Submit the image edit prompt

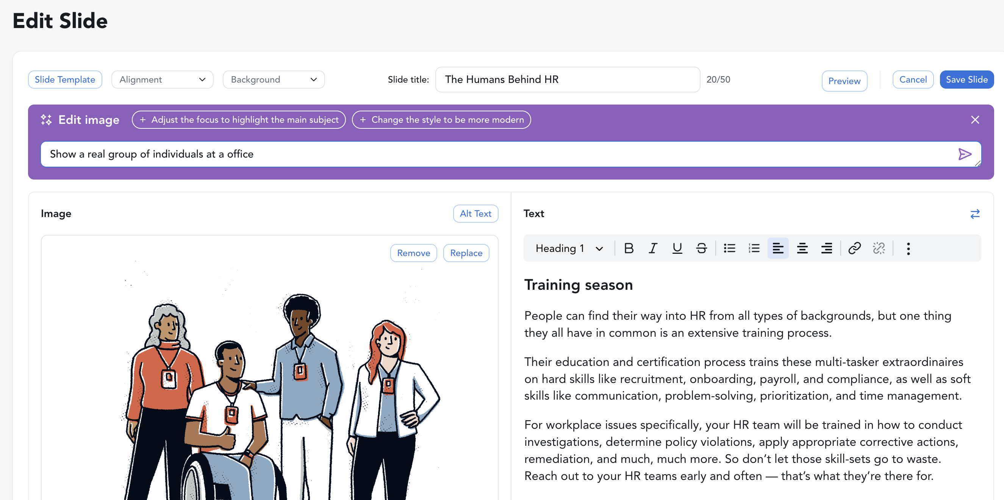coord(965,154)
